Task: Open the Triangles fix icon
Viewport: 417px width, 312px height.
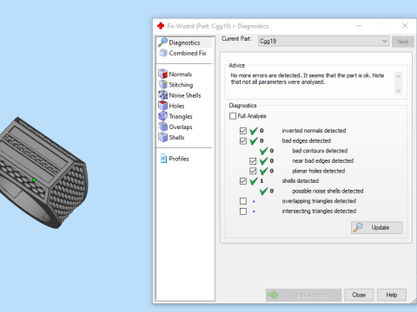Action: tap(163, 116)
